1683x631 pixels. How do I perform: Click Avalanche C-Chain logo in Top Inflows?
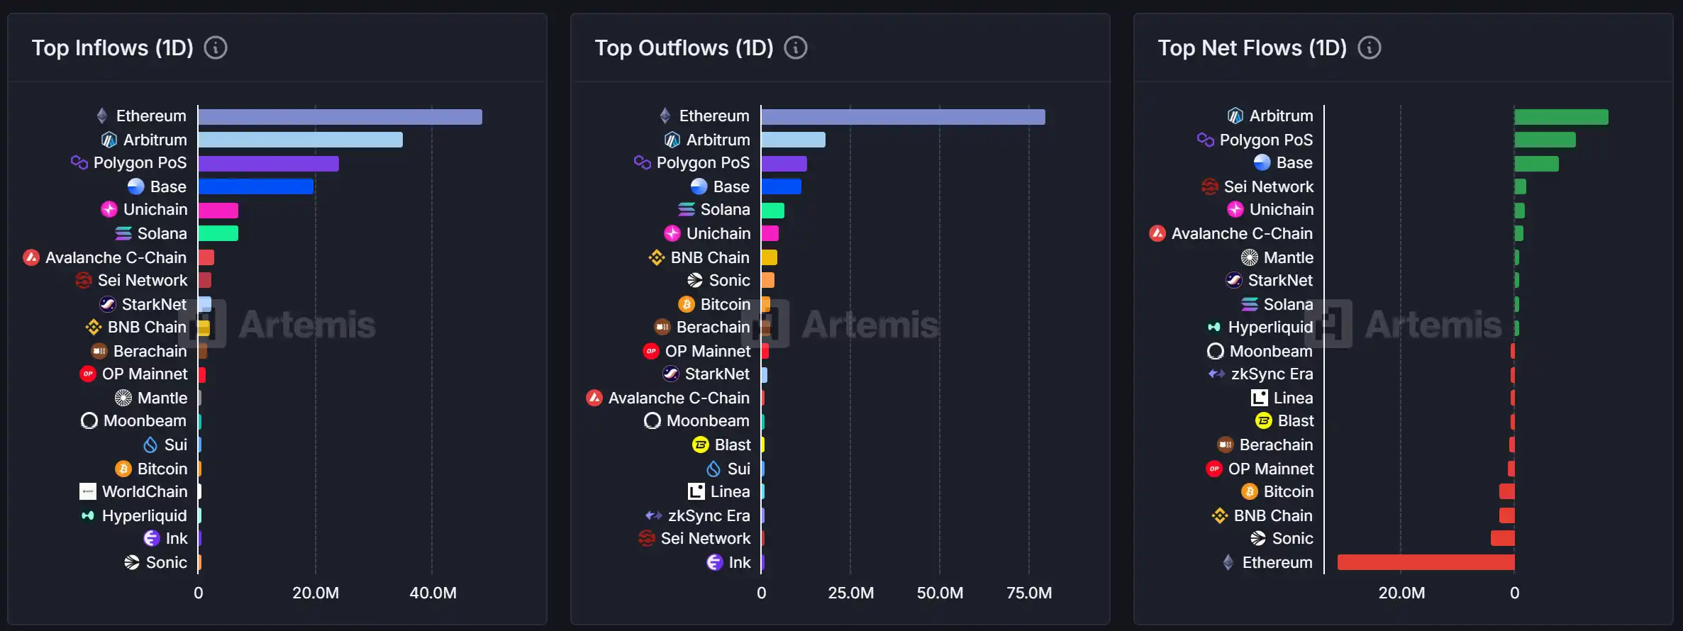point(31,257)
